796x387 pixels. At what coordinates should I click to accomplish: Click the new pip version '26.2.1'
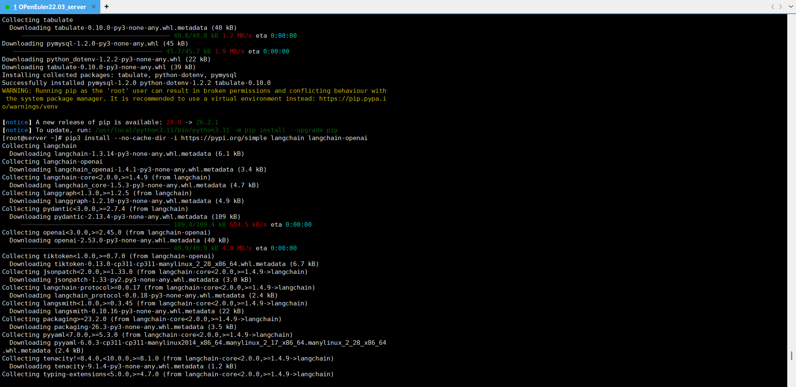click(207, 122)
